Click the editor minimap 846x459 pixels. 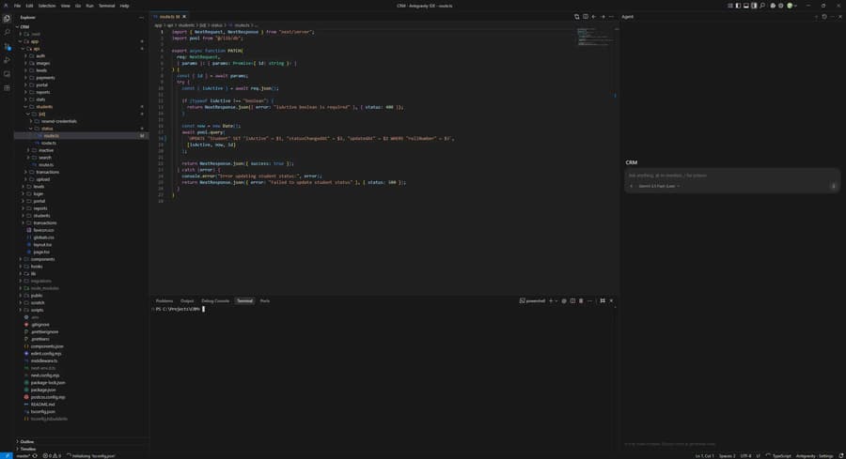(595, 37)
